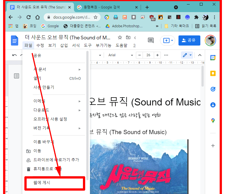Open the 도움말 menu

point(121,45)
